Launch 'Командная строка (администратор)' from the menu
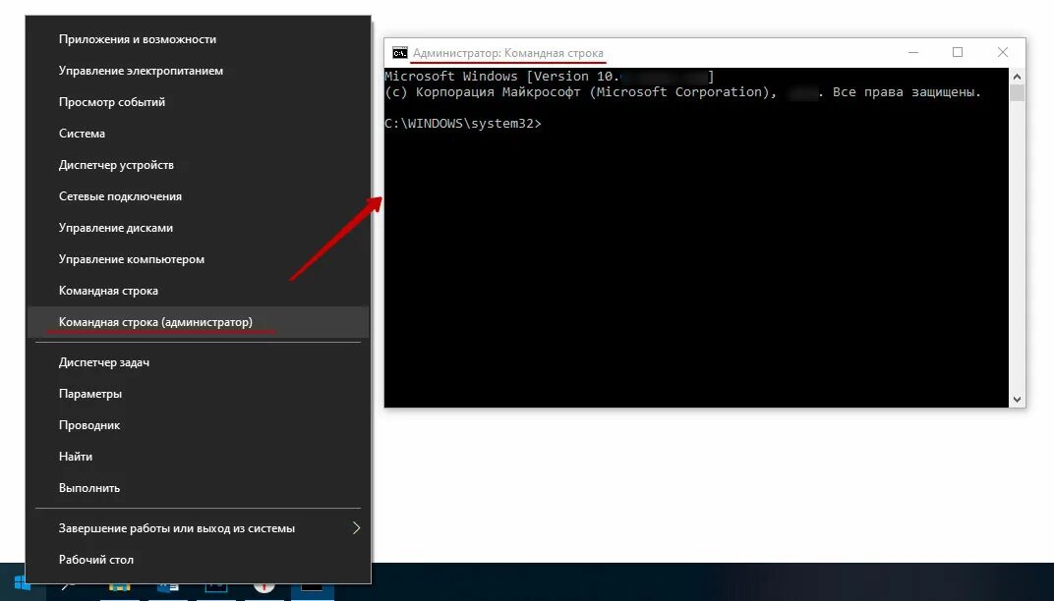Image resolution: width=1054 pixels, height=601 pixels. 199,322
